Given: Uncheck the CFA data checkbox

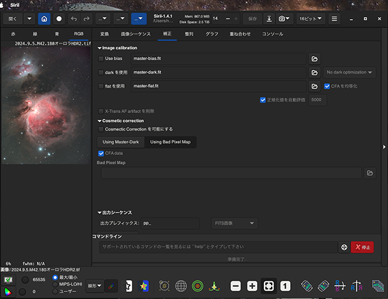Looking at the screenshot, I should (101, 153).
